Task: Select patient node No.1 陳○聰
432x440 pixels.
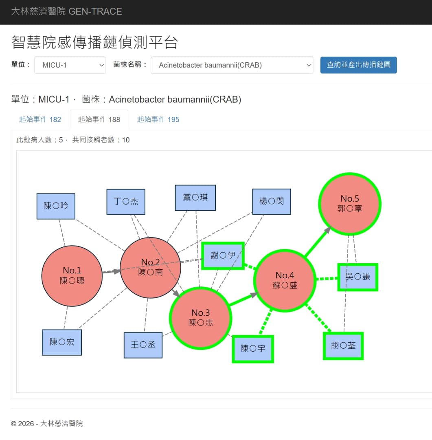Action: [x=72, y=276]
